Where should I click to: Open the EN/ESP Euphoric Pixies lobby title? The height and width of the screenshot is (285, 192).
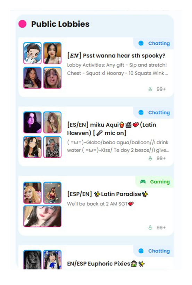[x=106, y=264]
